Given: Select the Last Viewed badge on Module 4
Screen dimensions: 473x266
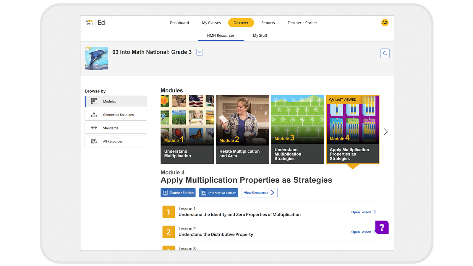Looking at the screenshot, I should point(343,100).
